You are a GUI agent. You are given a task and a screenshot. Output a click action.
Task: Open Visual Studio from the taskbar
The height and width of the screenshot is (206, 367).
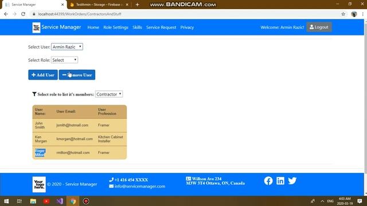(60, 201)
